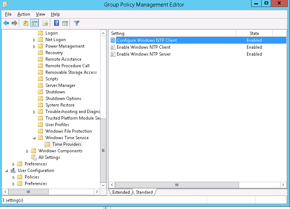This screenshot has width=290, height=209.
Task: Click the All Settings node icon
Action: point(34,157)
